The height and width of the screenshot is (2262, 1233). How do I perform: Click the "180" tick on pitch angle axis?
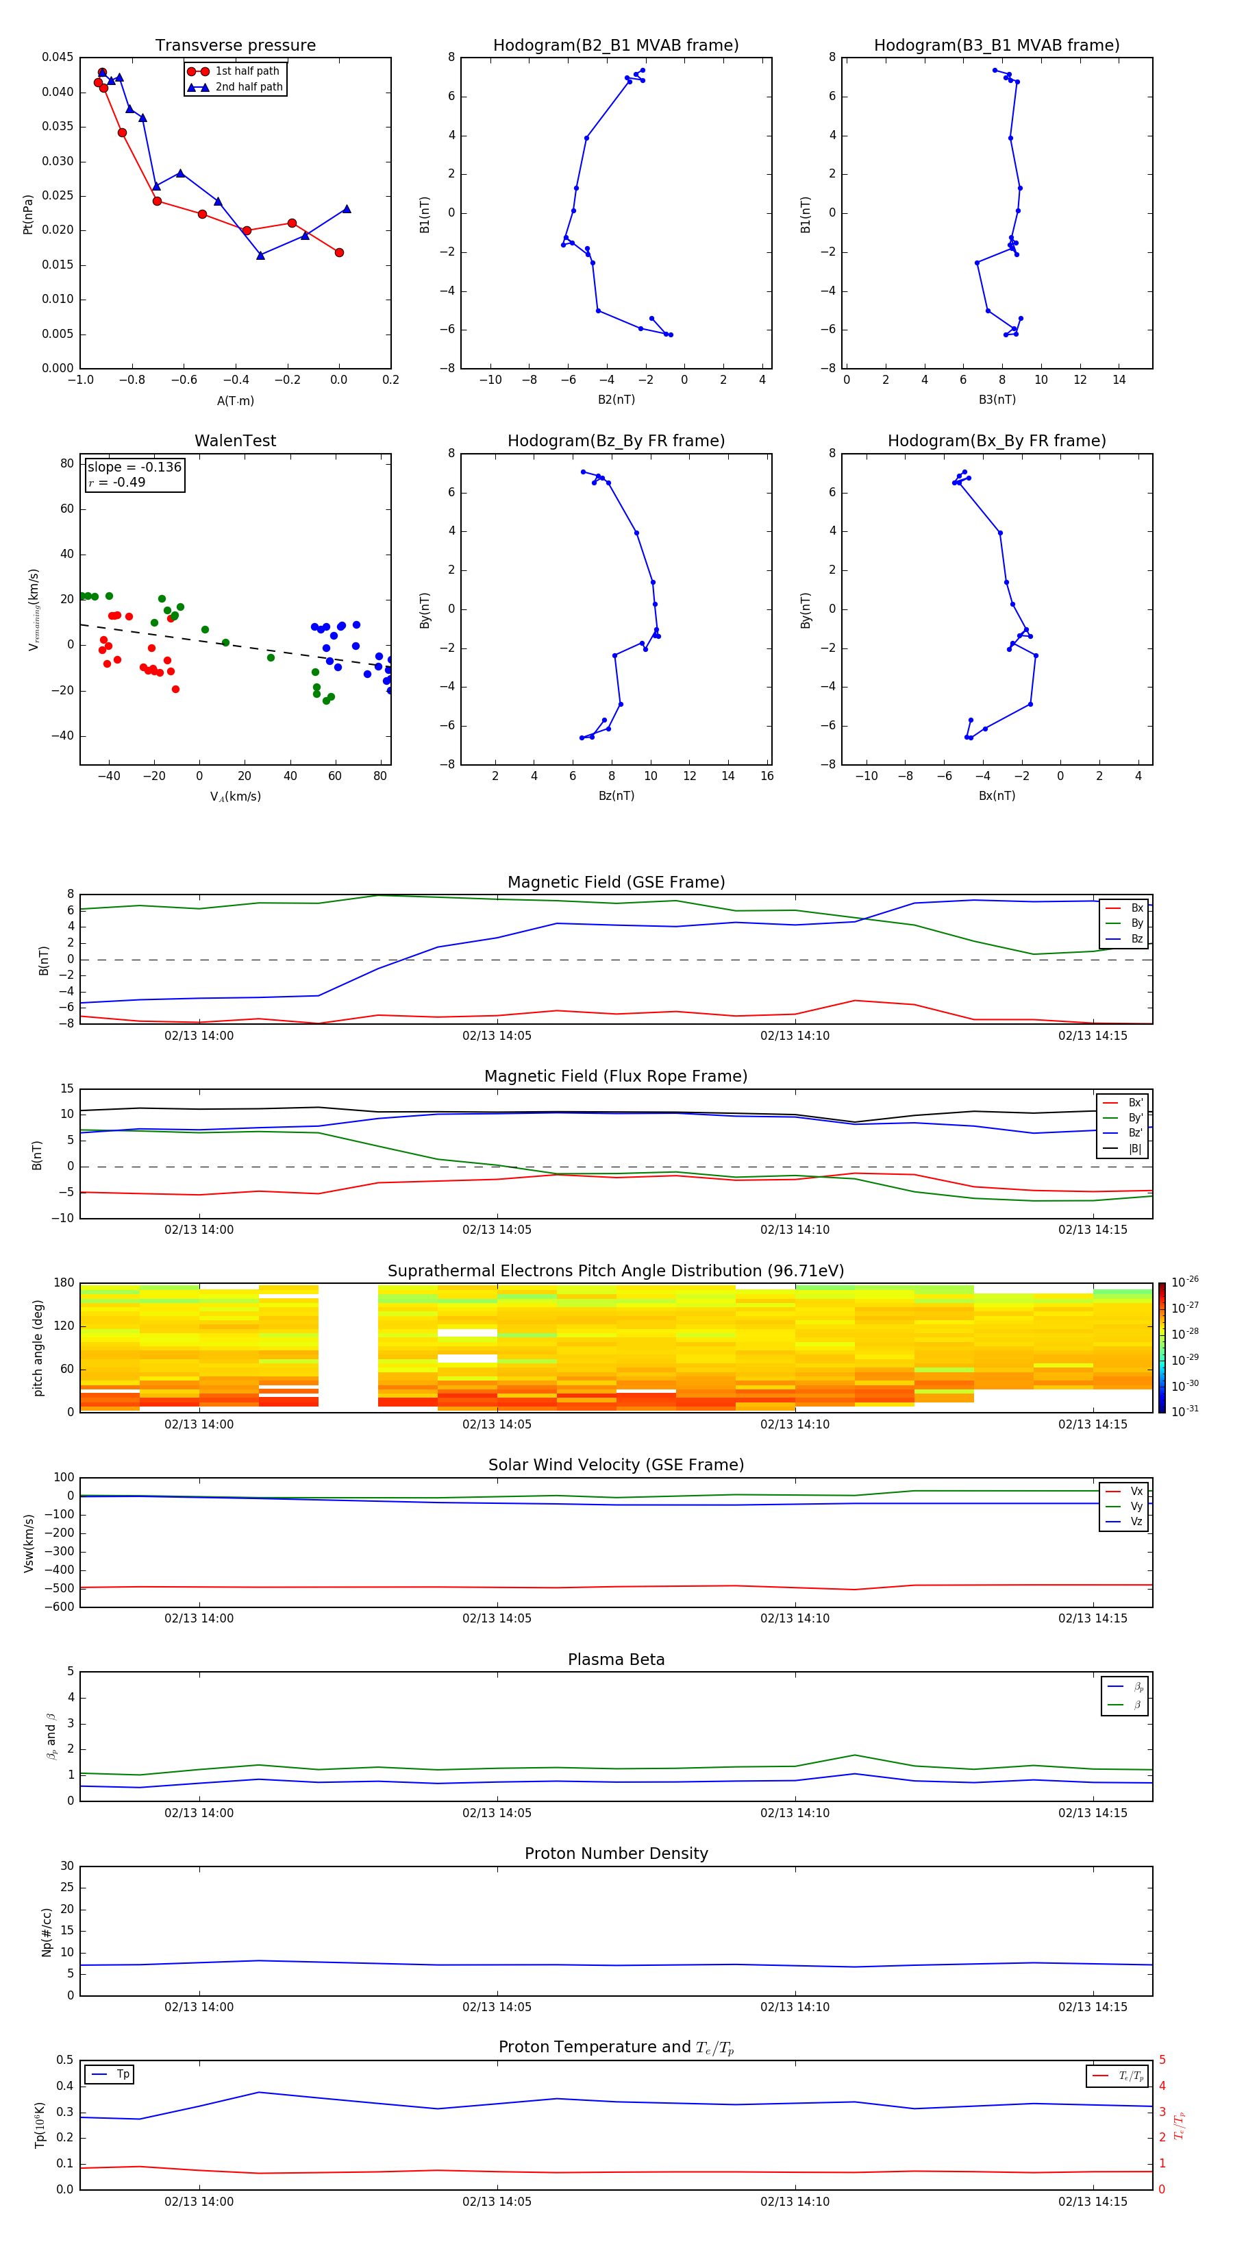[64, 1283]
